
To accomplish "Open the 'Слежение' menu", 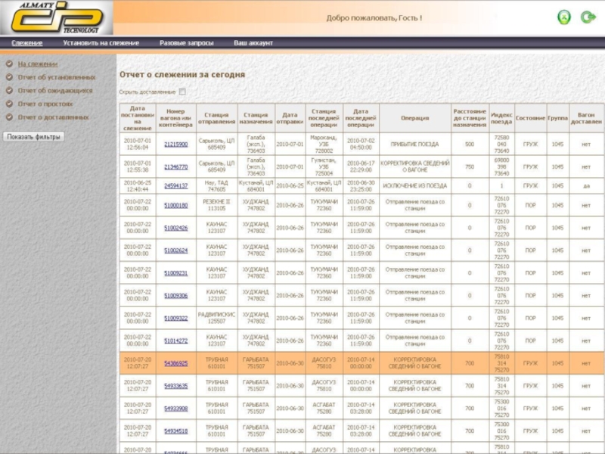I will click(x=26, y=43).
